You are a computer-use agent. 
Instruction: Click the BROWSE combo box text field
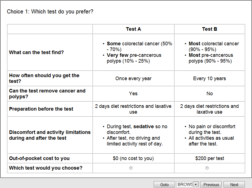point(185,184)
